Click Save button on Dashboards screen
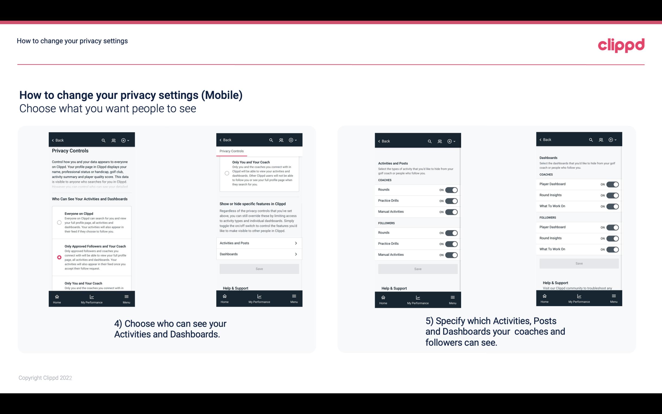The image size is (662, 414). pyautogui.click(x=579, y=263)
